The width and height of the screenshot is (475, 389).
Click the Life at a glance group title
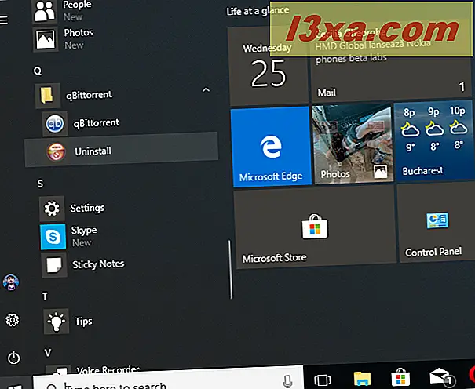click(x=258, y=11)
